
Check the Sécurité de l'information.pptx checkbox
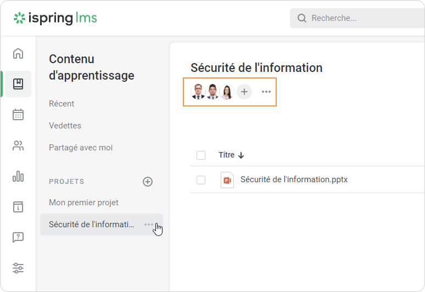click(x=201, y=180)
